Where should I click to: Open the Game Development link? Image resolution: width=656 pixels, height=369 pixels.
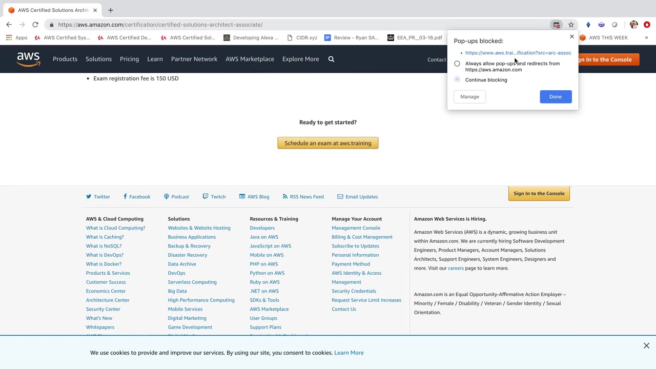click(190, 327)
